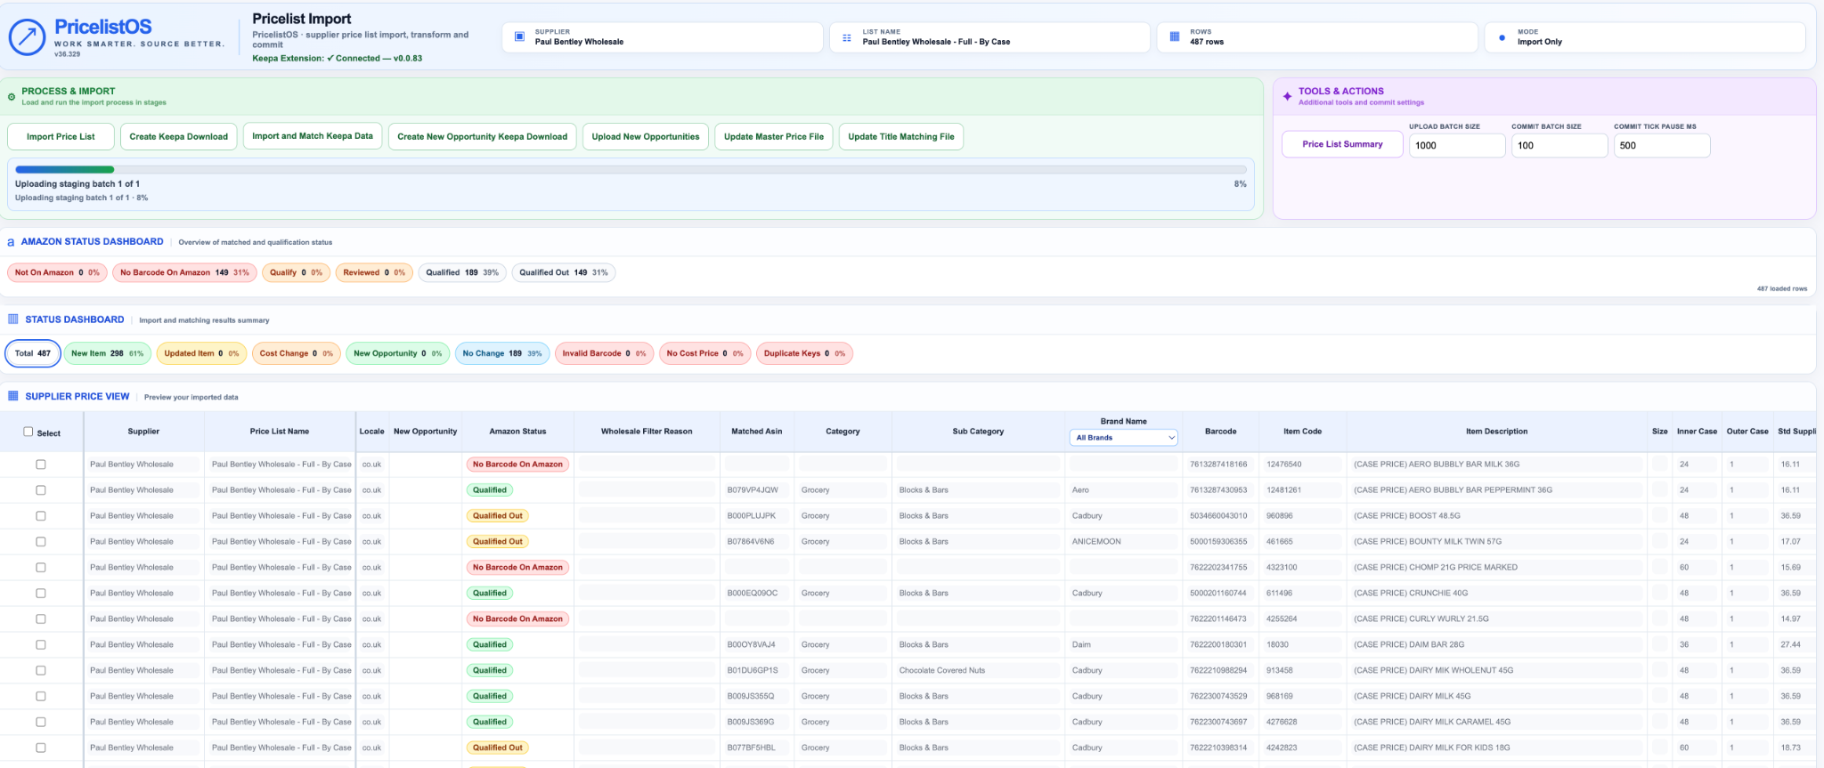Filter by Qualified Out 149 chip
Image resolution: width=1824 pixels, height=768 pixels.
[x=564, y=273]
